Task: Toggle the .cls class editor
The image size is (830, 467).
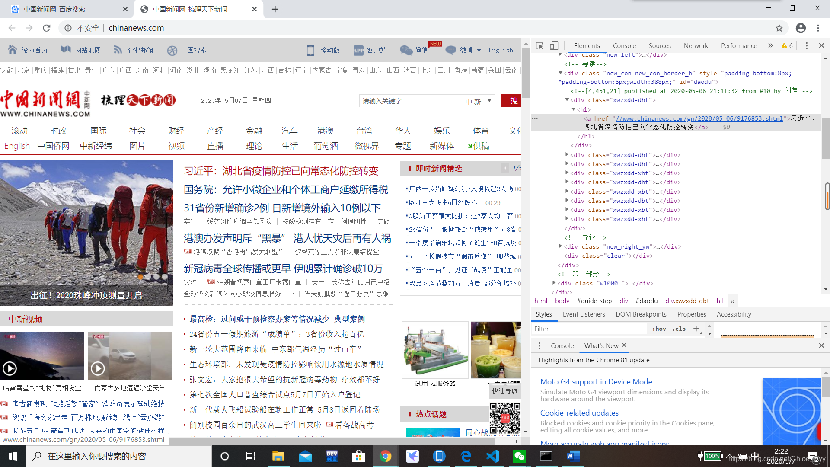Action: coord(679,329)
